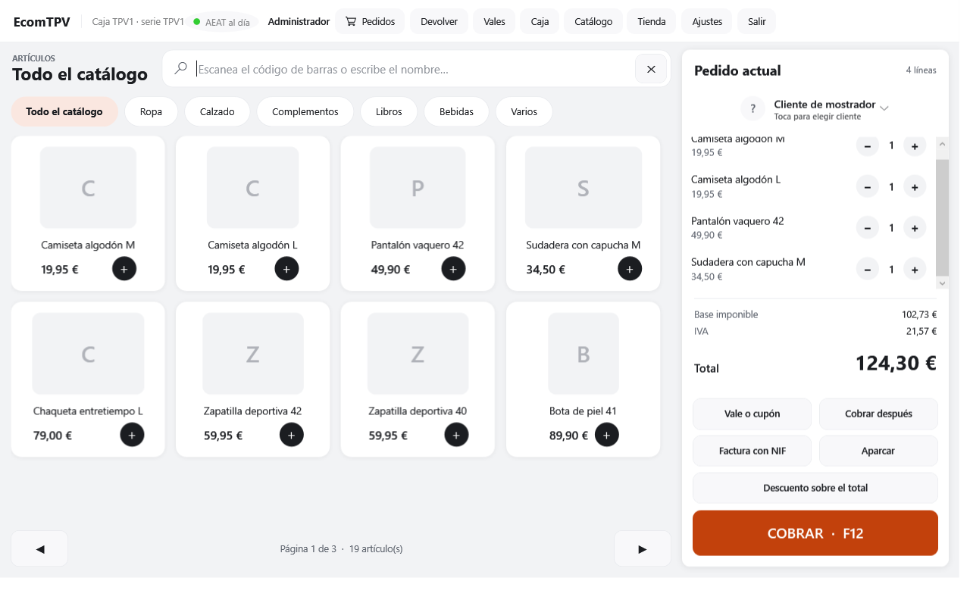Filter catalog by Ropa category
The width and height of the screenshot is (970, 606).
pos(151,111)
